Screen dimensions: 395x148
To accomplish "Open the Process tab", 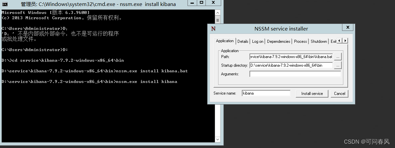I will click(300, 41).
